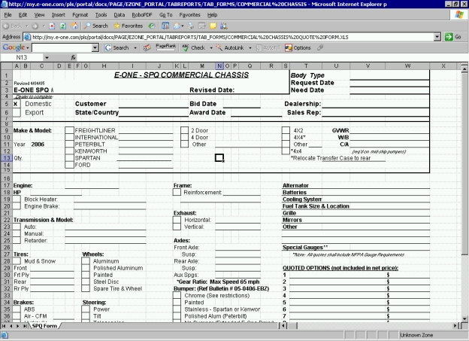Click the yellow Discuss note icon

click(x=213, y=26)
